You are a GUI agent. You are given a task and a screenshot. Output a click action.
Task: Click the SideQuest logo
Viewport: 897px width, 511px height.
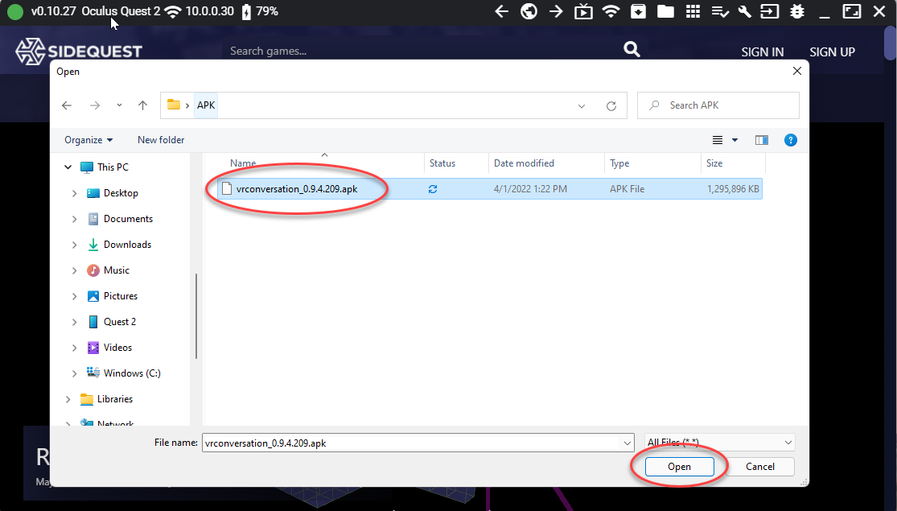click(x=79, y=51)
